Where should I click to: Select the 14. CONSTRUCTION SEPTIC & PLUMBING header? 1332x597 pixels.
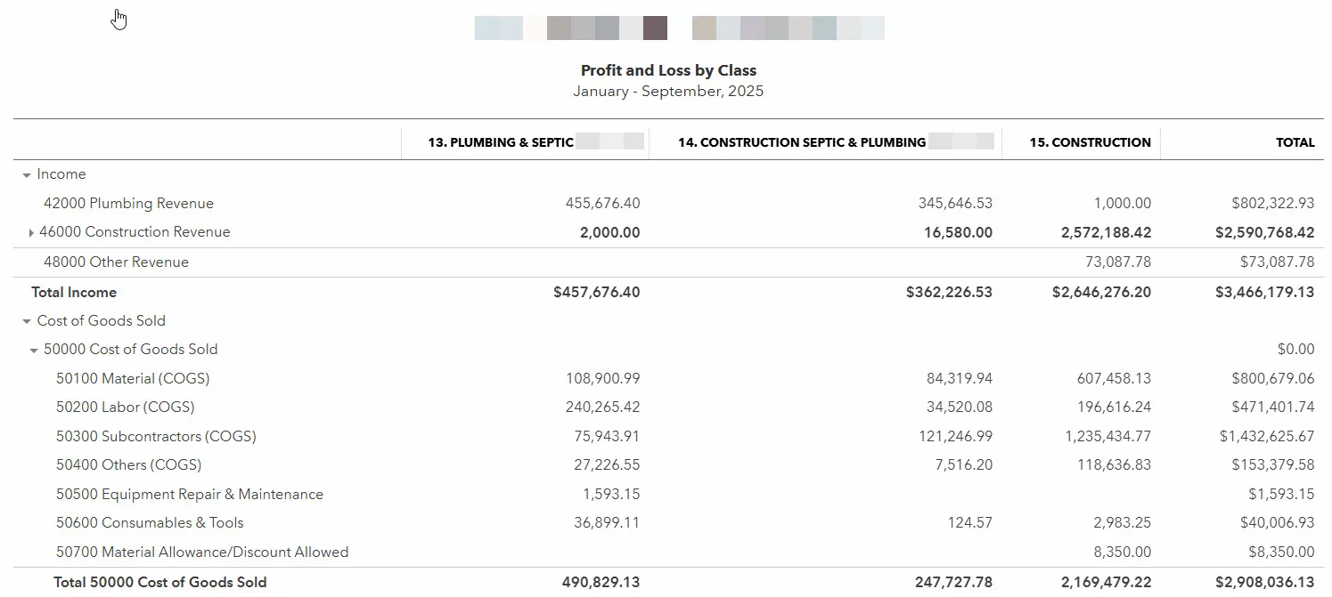[801, 142]
